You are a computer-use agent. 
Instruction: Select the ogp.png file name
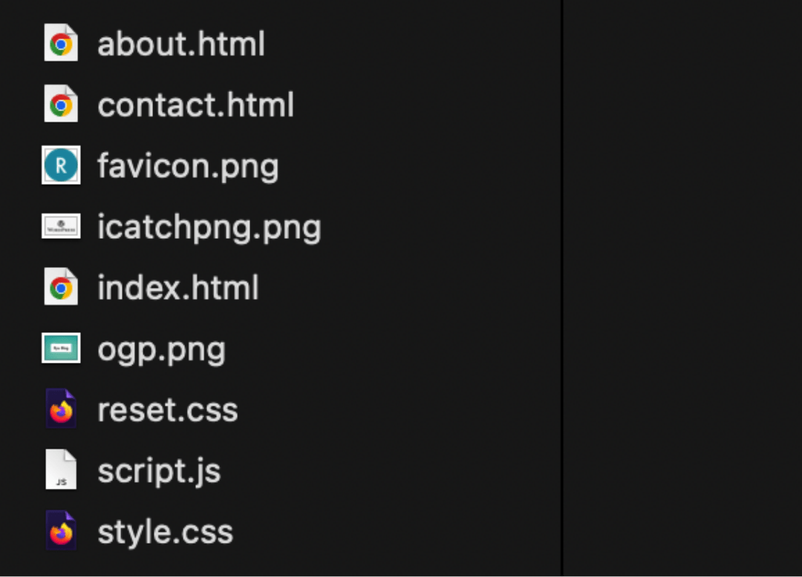point(161,351)
